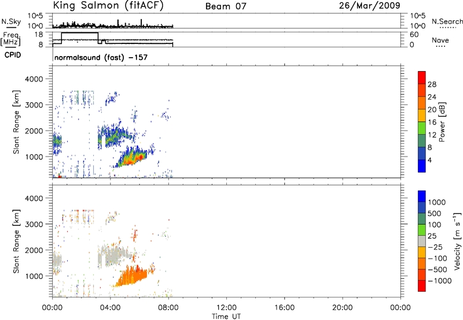Click the 'Freq. [MHz]' axis label
Image resolution: width=463 pixels, height=320 pixels.
tap(11, 39)
